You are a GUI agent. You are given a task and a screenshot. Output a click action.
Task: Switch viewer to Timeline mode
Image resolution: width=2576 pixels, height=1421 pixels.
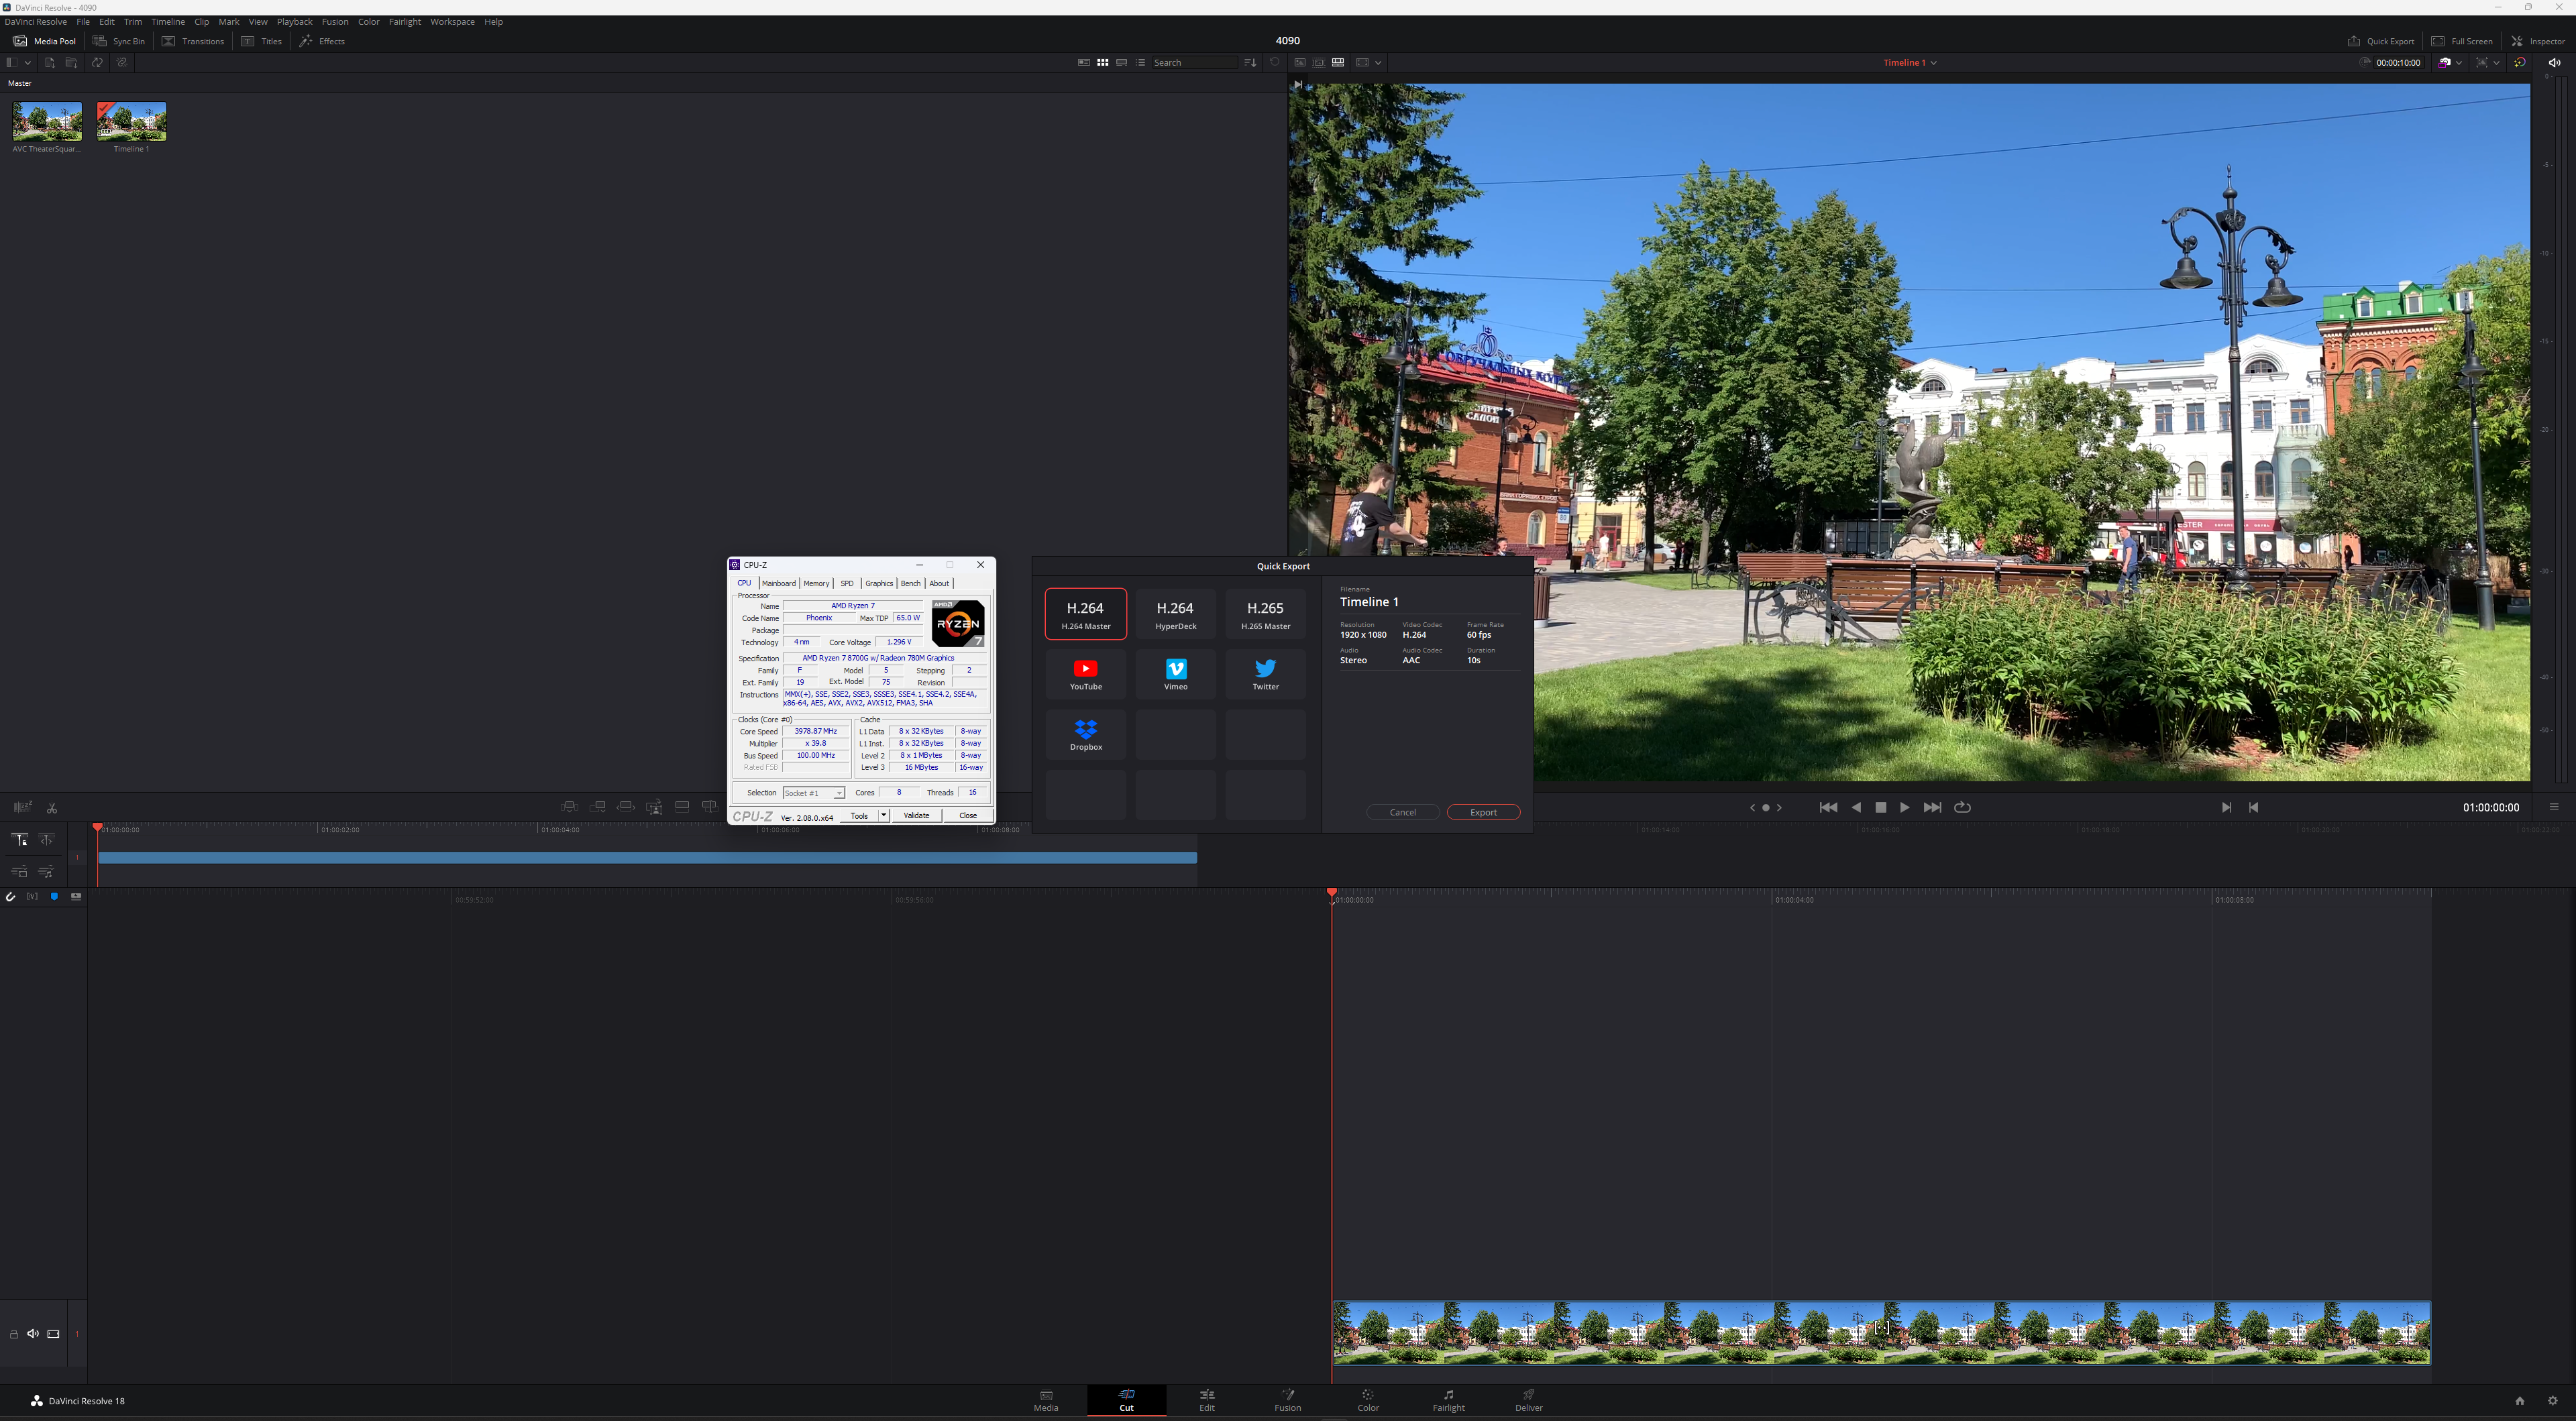click(1338, 62)
